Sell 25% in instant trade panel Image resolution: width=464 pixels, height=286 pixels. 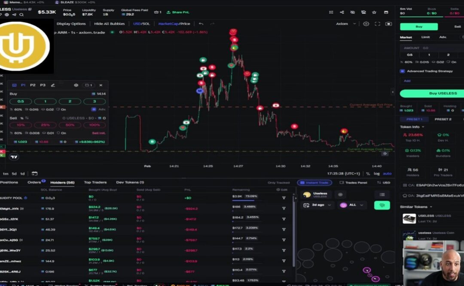[x=45, y=125]
